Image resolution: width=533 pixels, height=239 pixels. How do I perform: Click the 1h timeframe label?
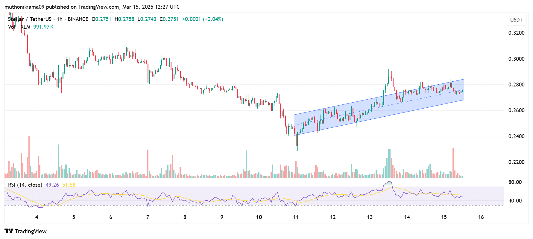point(60,19)
